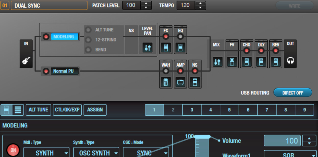Image resolution: width=318 pixels, height=157 pixels.
Task: Open the CTL/GK/EXP settings tab
Action: [x=67, y=110]
